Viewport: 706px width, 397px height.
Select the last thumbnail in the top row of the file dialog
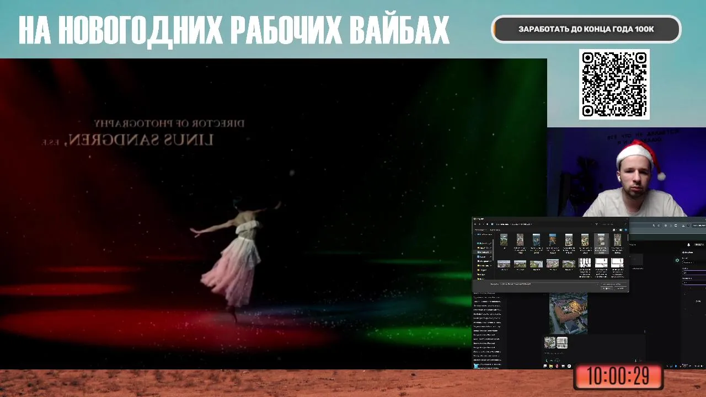617,240
